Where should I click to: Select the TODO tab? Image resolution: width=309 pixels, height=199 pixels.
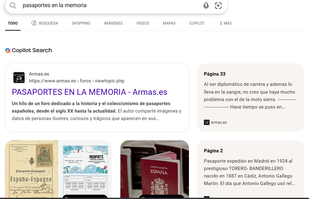coord(12,23)
